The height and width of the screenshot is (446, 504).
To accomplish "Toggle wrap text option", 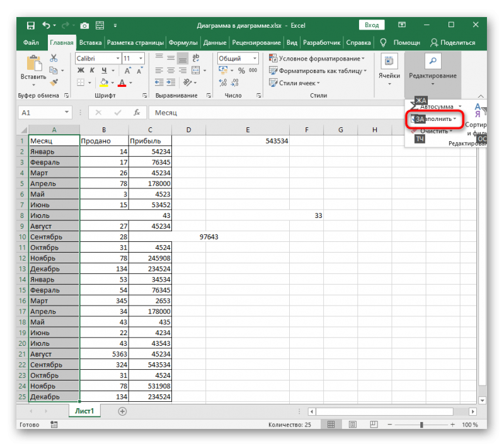I will 195,58.
